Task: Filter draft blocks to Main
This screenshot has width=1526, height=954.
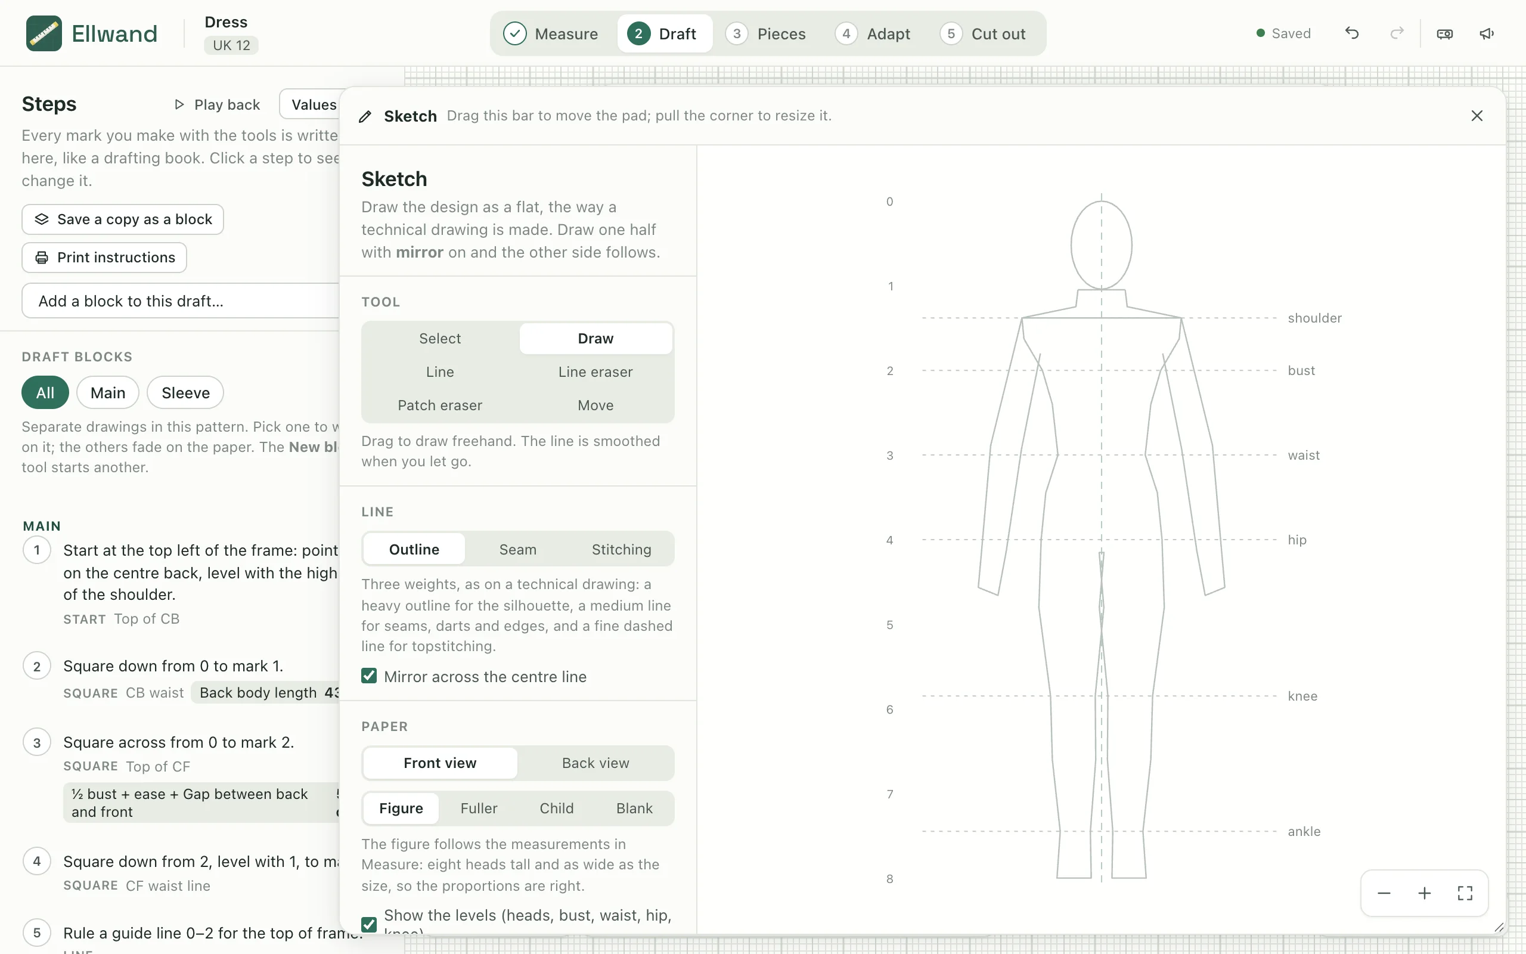Action: (x=108, y=392)
